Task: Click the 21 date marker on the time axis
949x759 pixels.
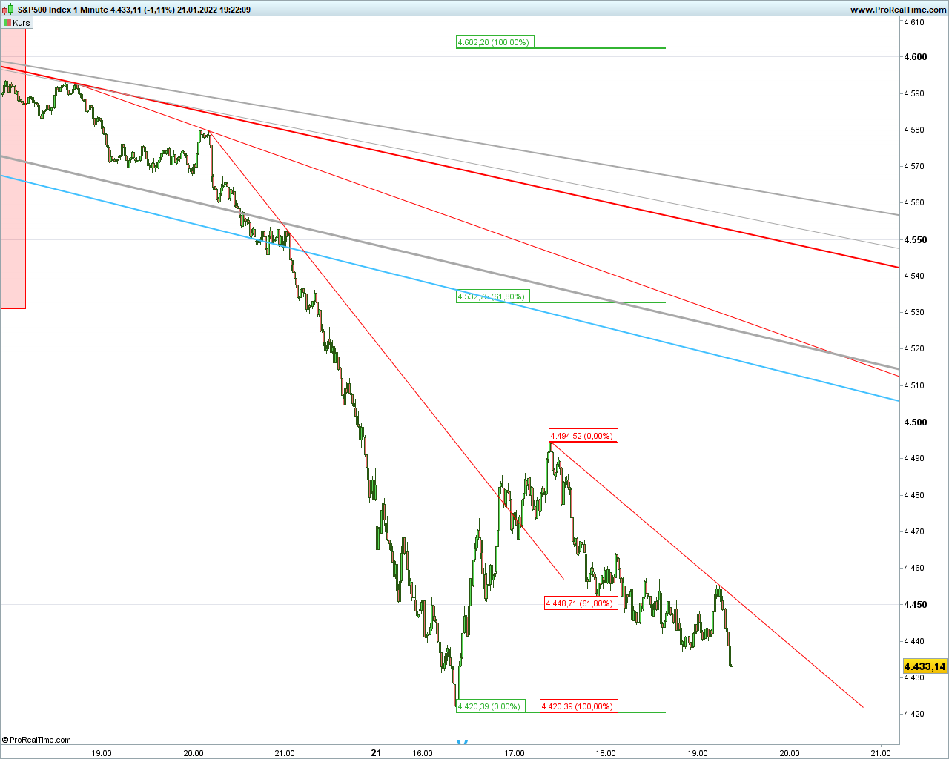Action: point(376,752)
